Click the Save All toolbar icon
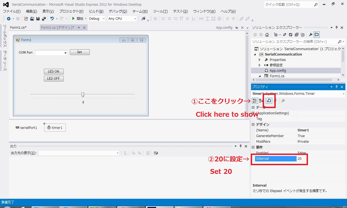 coord(43,19)
